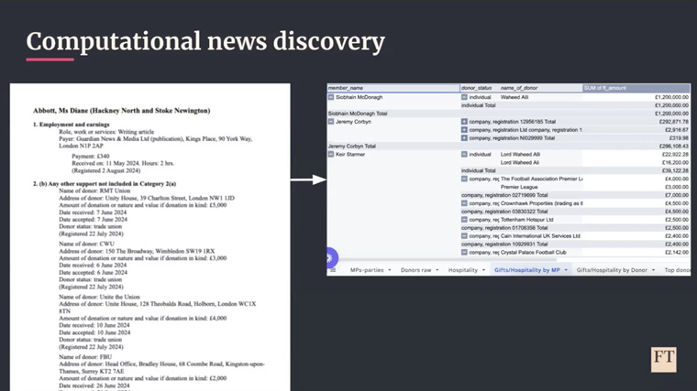This screenshot has width=697, height=391.
Task: Click 'Name of donor: Unite the Union' line
Action: (x=100, y=297)
